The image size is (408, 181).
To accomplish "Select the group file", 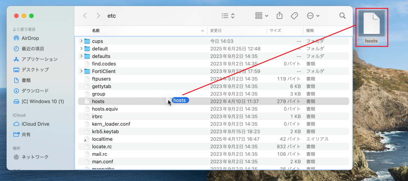I will [214, 94].
